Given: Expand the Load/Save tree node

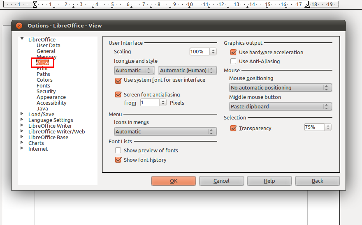Looking at the screenshot, I should coord(22,114).
